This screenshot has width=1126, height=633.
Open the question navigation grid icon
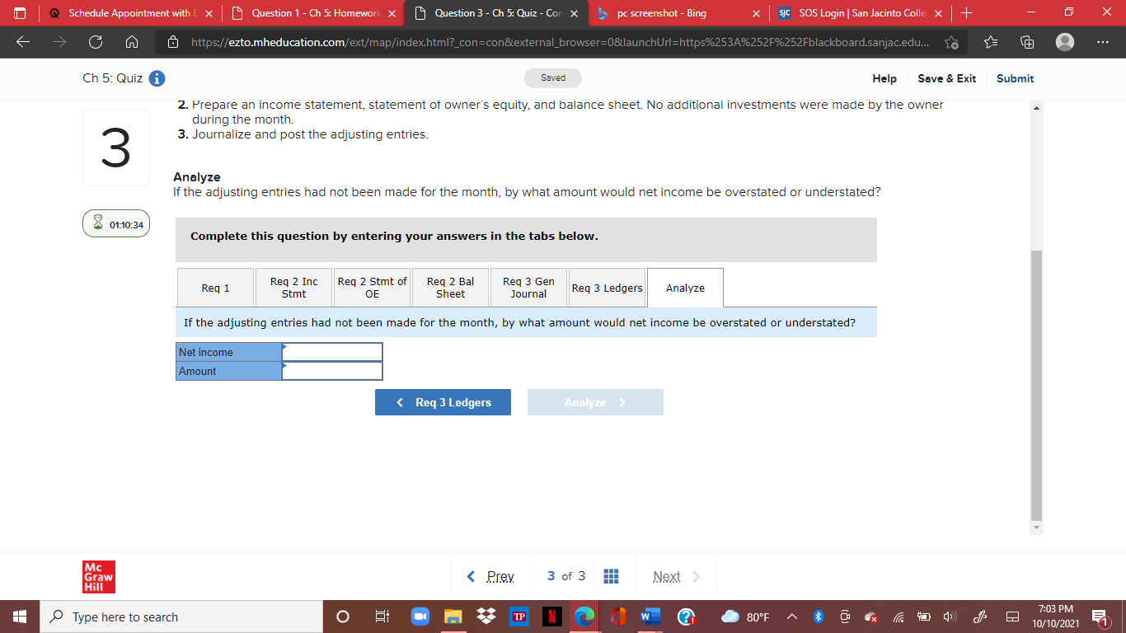click(x=611, y=576)
